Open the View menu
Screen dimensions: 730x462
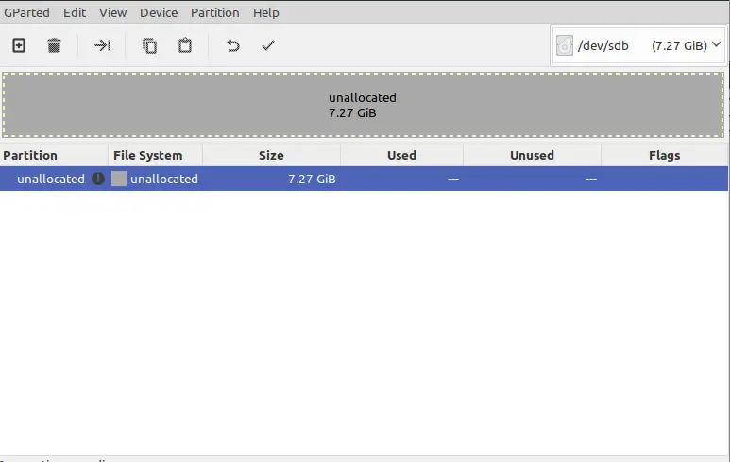pyautogui.click(x=112, y=12)
